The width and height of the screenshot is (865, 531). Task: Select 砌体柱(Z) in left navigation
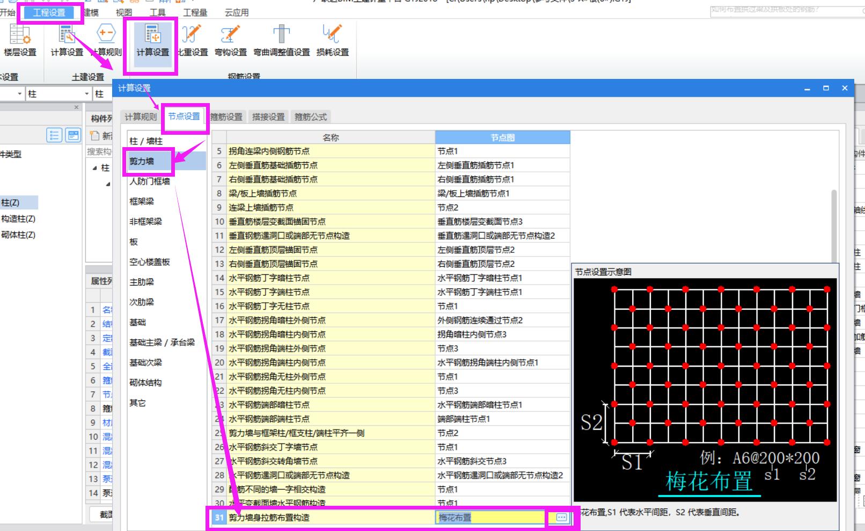pyautogui.click(x=18, y=235)
